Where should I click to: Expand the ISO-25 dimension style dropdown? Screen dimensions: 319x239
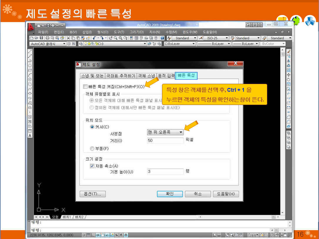point(227,38)
